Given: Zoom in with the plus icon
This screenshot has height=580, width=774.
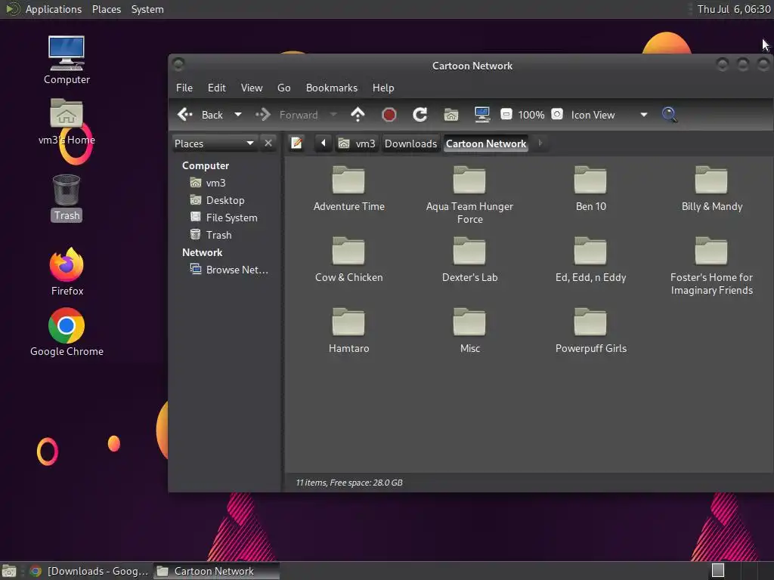Looking at the screenshot, I should point(557,115).
